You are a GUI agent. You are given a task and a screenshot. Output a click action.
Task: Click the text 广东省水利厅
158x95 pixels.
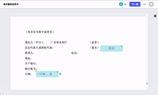[59, 42]
